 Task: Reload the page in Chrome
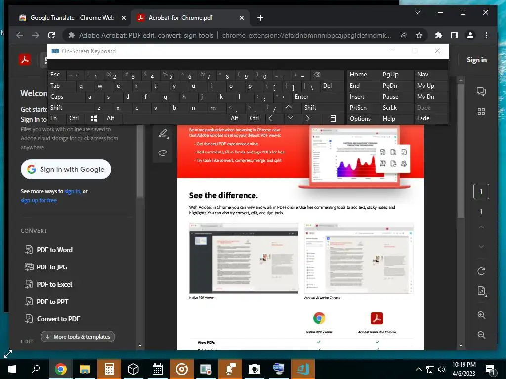(x=51, y=35)
